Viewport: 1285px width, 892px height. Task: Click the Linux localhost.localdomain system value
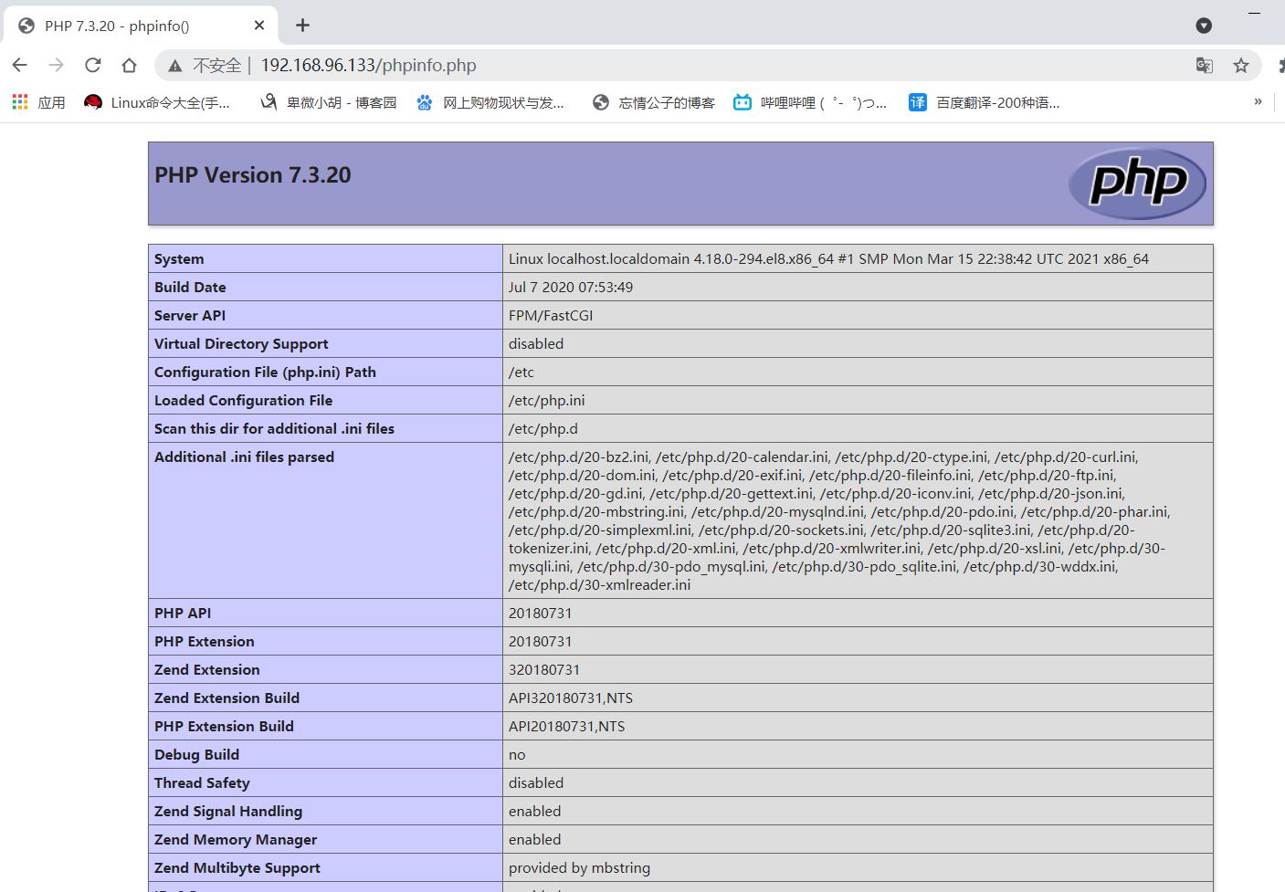[x=828, y=258]
